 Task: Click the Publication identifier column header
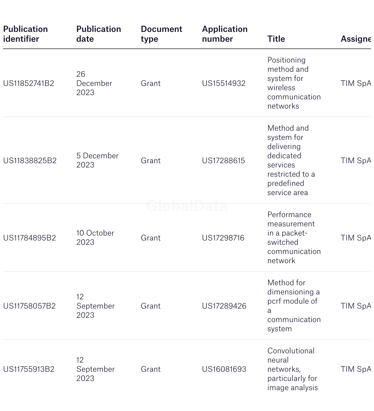25,34
